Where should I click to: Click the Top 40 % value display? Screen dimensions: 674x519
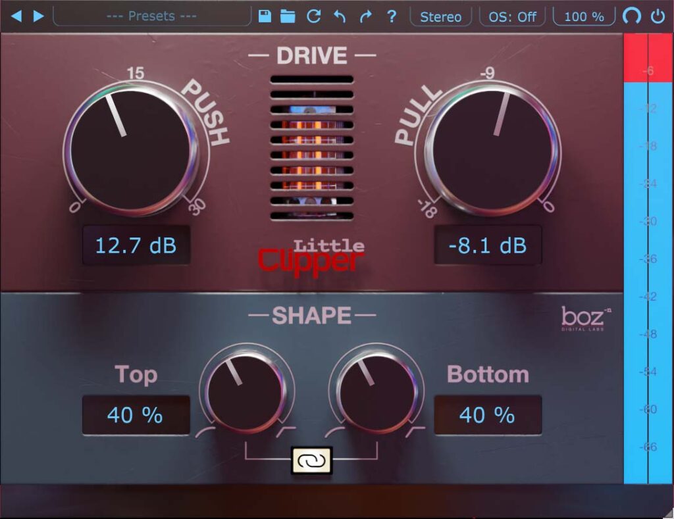(x=136, y=415)
